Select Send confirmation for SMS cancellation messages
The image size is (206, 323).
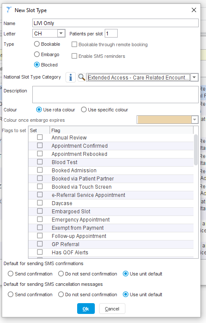[x=10, y=294]
